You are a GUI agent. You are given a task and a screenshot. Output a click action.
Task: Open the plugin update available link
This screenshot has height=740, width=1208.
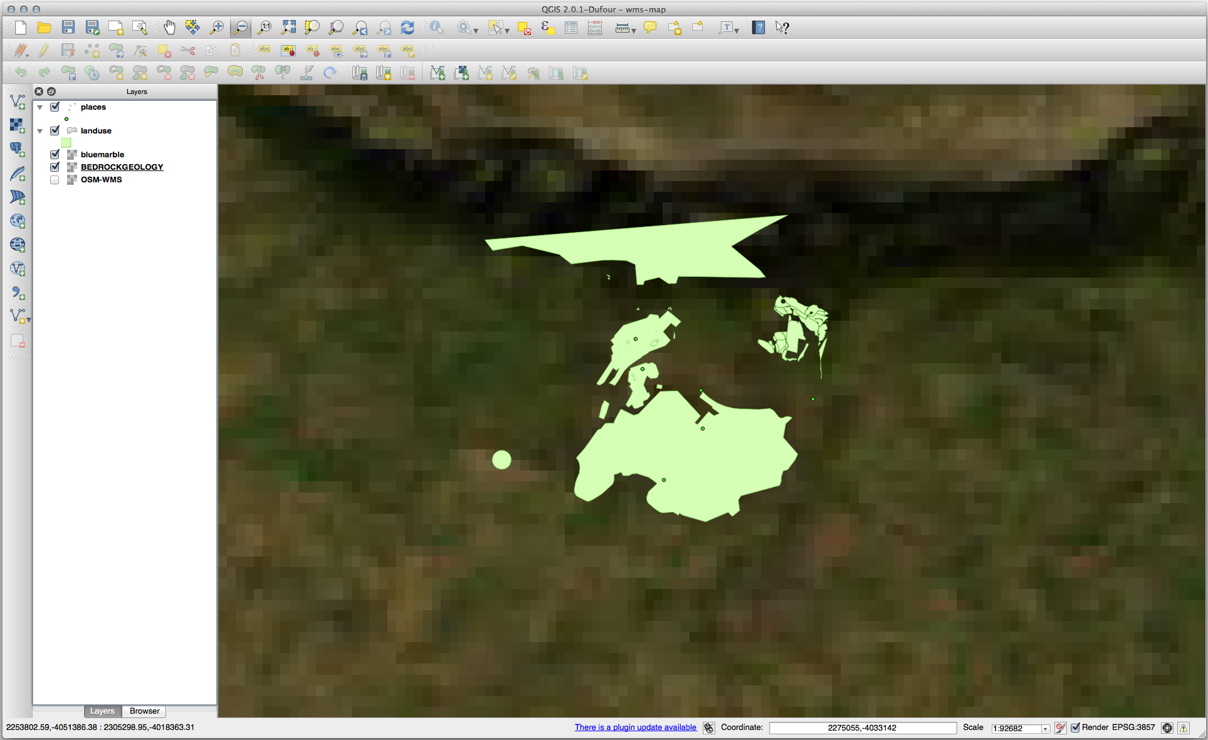(635, 727)
